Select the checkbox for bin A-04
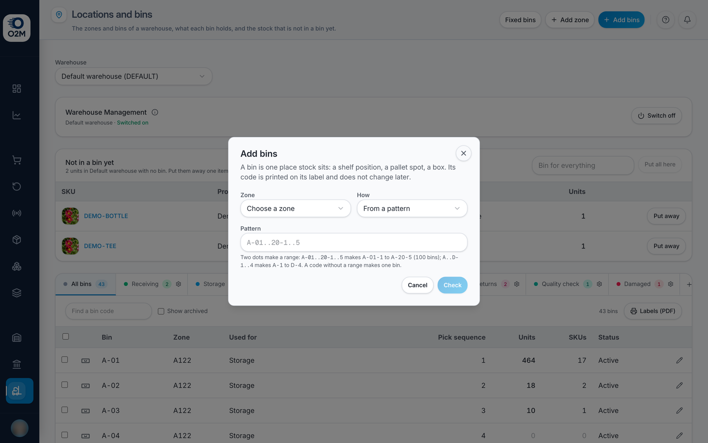This screenshot has width=708, height=443. (x=65, y=435)
